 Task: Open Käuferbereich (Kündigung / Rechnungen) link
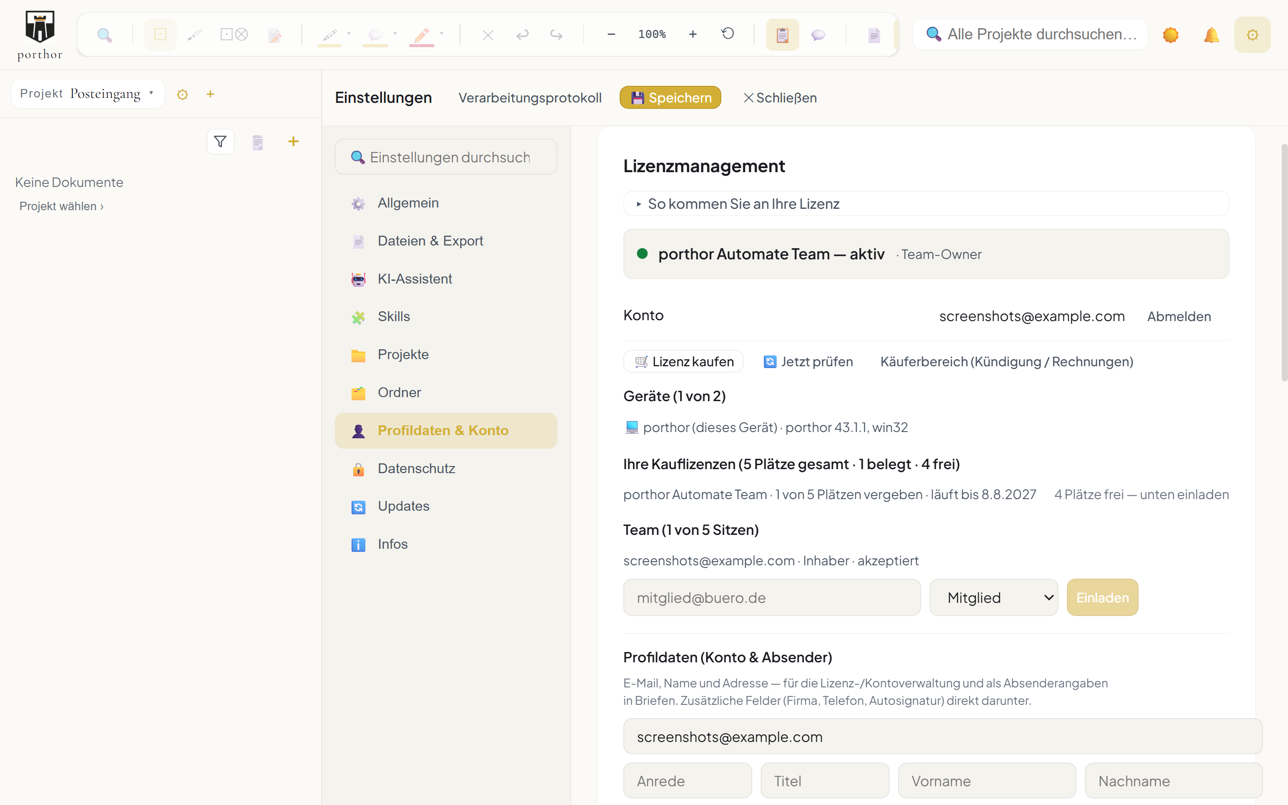(x=1006, y=362)
